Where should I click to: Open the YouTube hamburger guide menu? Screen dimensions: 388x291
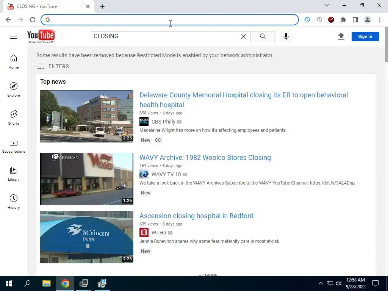14,36
